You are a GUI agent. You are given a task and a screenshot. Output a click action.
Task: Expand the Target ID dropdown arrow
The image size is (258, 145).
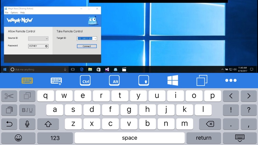pos(95,38)
